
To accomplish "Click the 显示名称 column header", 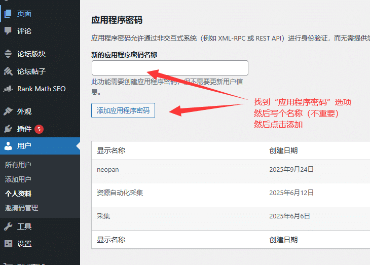I will pyautogui.click(x=111, y=150).
